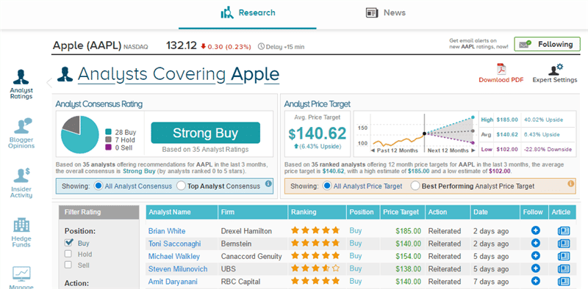
Task: Sort table by Action column header
Action: coord(448,212)
